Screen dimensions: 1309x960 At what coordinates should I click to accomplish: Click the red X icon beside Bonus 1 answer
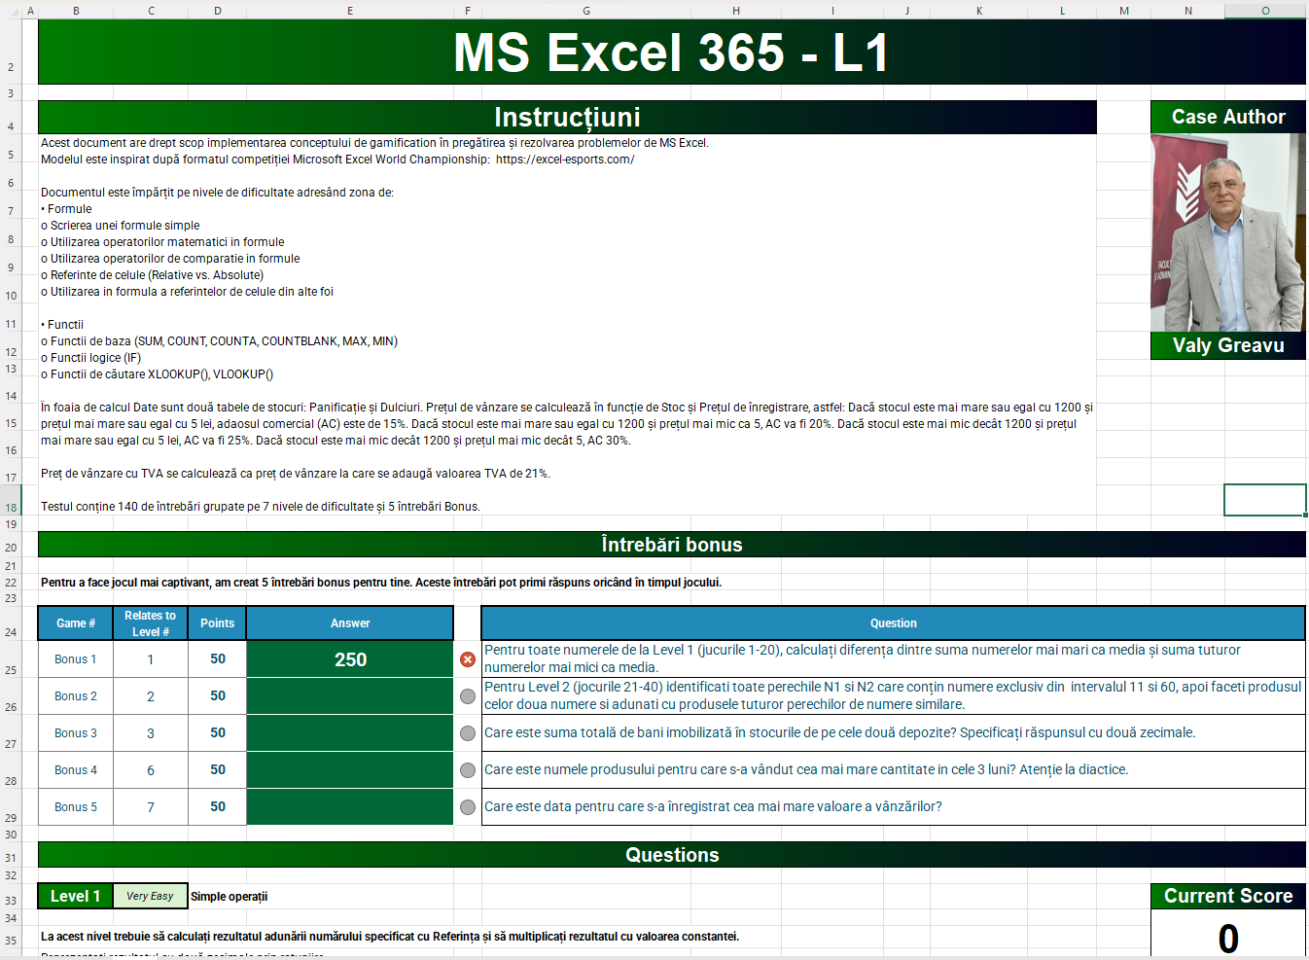pyautogui.click(x=468, y=659)
